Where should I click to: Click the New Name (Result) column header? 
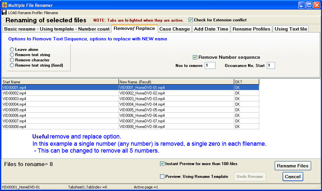[x=176, y=82]
